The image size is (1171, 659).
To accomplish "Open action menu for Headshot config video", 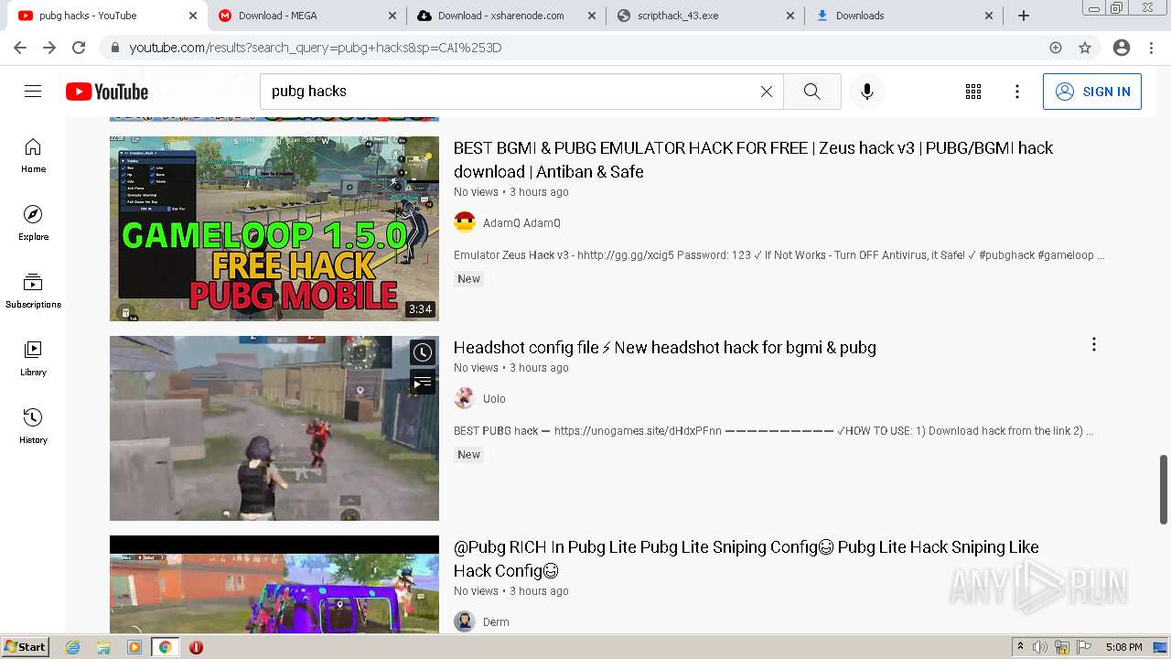I will 1094,344.
